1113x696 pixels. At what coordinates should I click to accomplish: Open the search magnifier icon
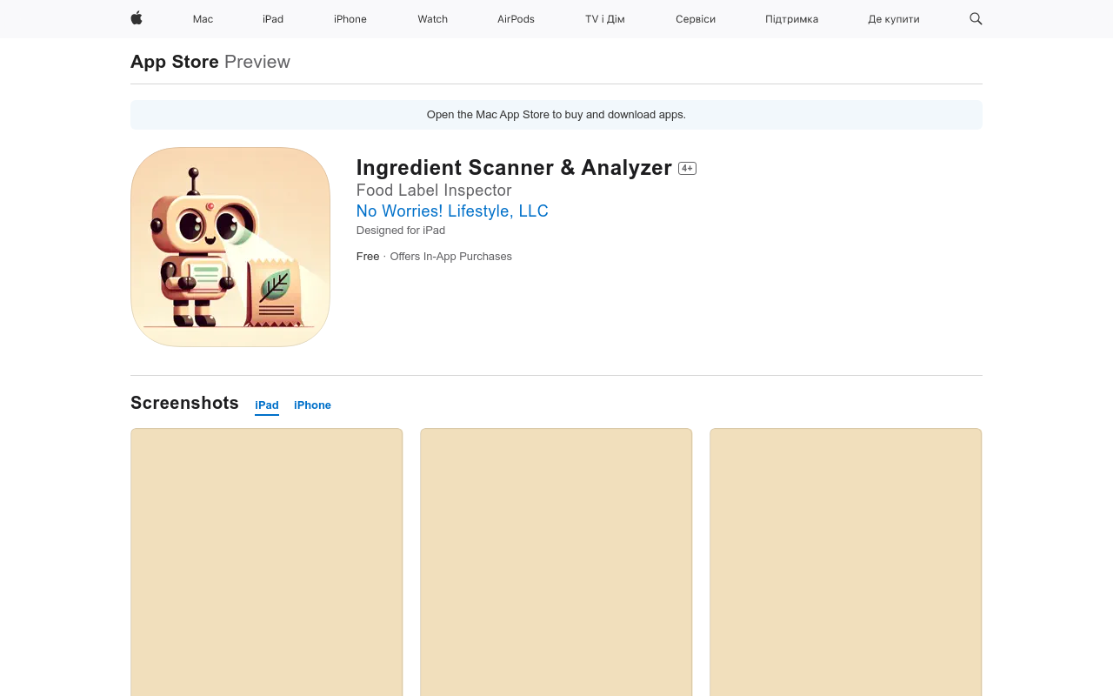pyautogui.click(x=976, y=18)
